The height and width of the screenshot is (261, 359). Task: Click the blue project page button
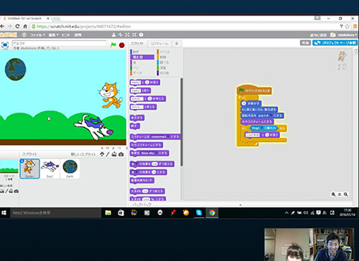pyautogui.click(x=335, y=43)
